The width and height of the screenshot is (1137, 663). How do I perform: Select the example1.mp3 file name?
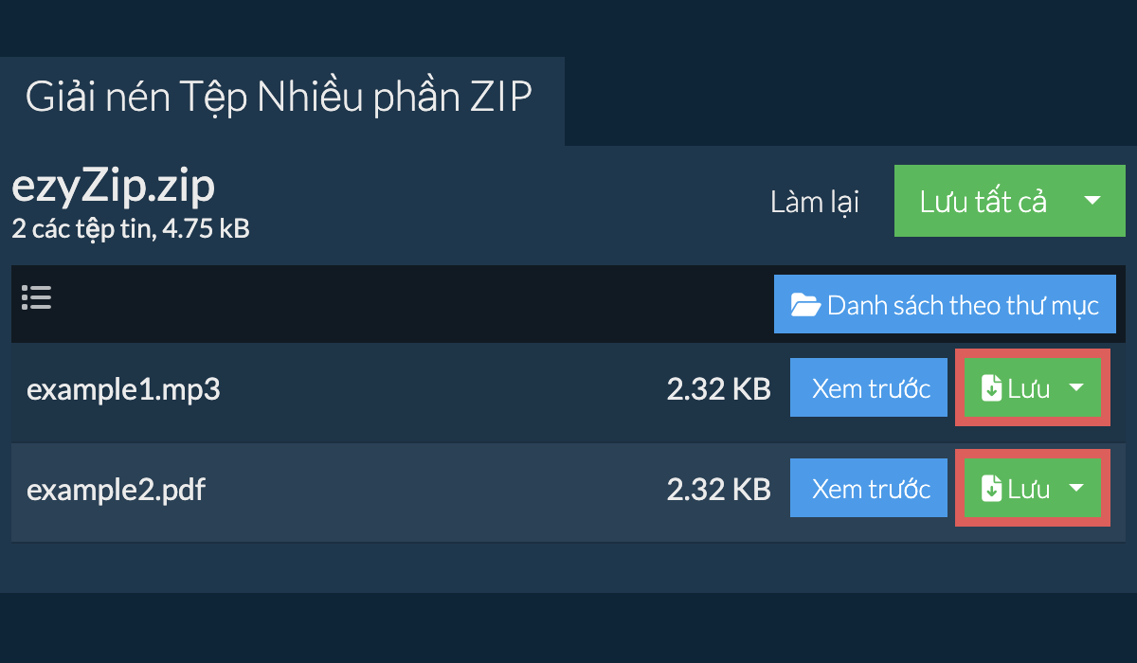coord(123,389)
